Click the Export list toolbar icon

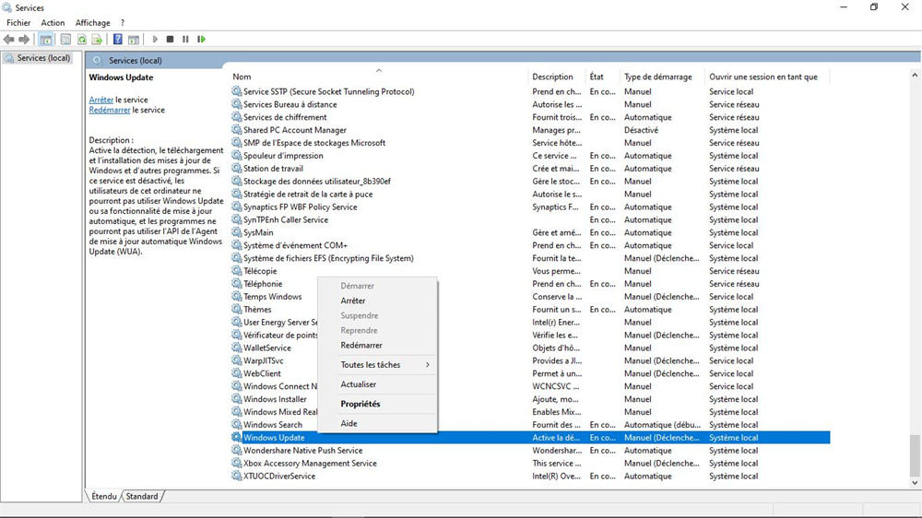(97, 40)
